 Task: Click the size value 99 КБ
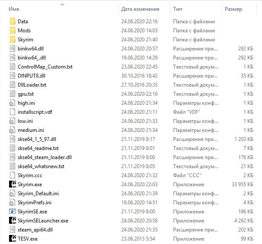click(x=247, y=239)
